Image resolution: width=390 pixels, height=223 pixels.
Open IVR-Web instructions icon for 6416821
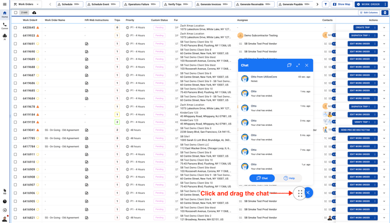click(86, 218)
